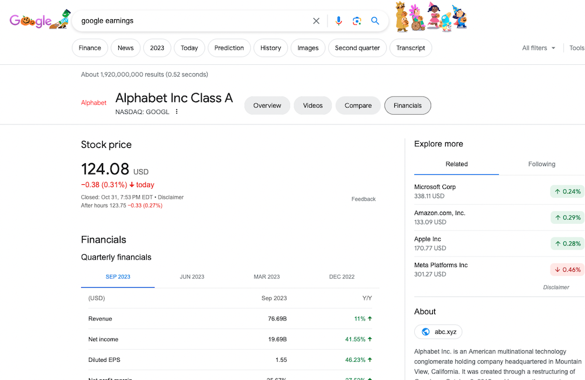The height and width of the screenshot is (380, 585).
Task: Click the 76.69B revenue value
Action: (x=277, y=319)
